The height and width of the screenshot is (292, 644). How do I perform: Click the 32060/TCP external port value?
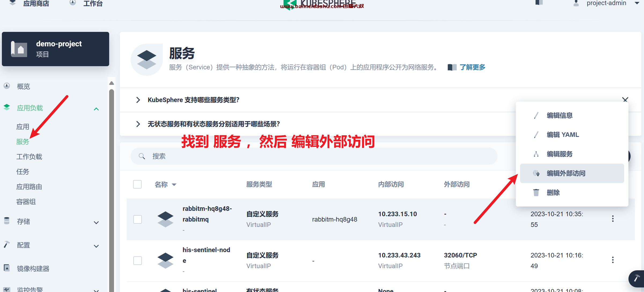click(x=460, y=255)
